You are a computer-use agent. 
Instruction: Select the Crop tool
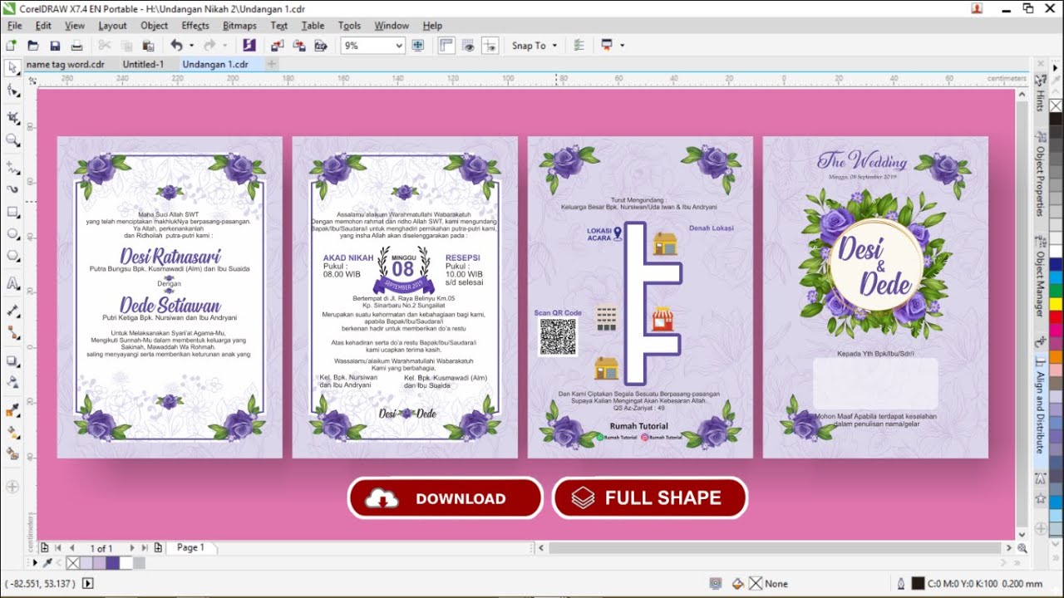(x=12, y=117)
